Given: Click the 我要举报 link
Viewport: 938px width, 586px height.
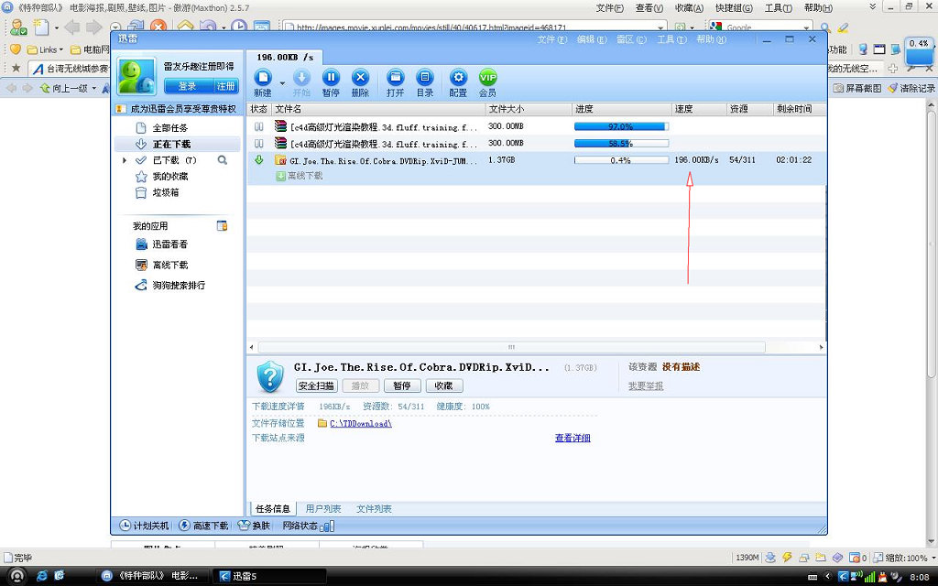Looking at the screenshot, I should 646,386.
